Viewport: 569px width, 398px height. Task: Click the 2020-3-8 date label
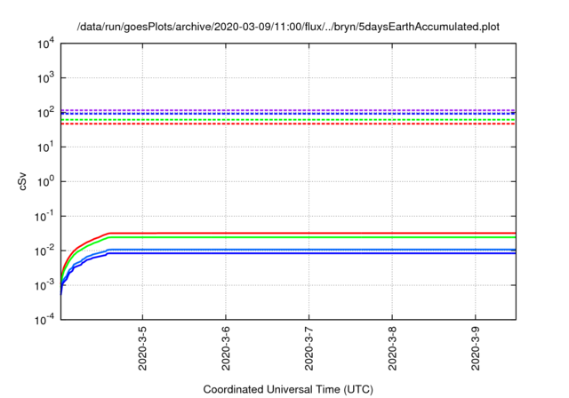tap(392, 348)
